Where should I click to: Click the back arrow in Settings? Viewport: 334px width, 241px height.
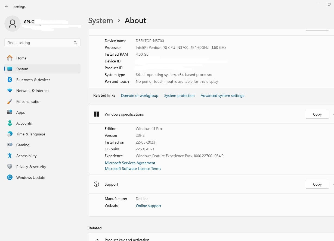7,7
